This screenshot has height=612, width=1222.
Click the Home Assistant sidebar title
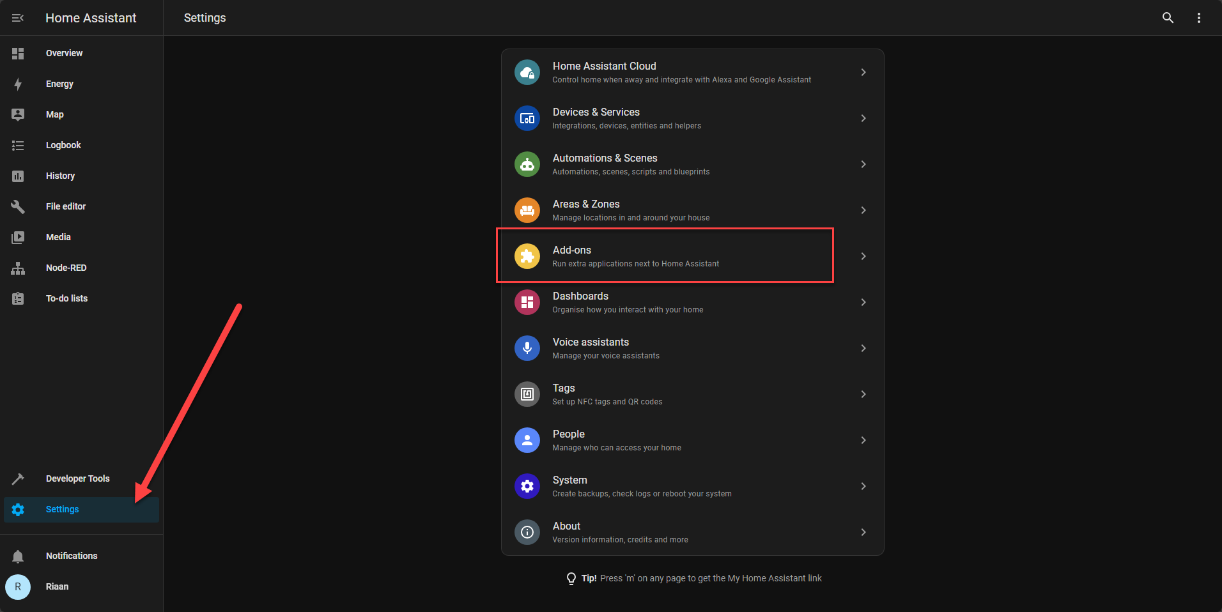91,18
